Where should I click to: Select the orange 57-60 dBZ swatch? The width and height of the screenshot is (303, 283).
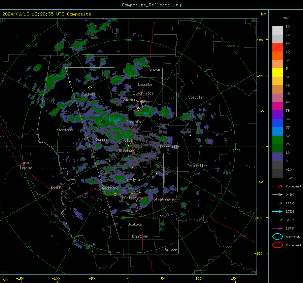click(x=277, y=56)
